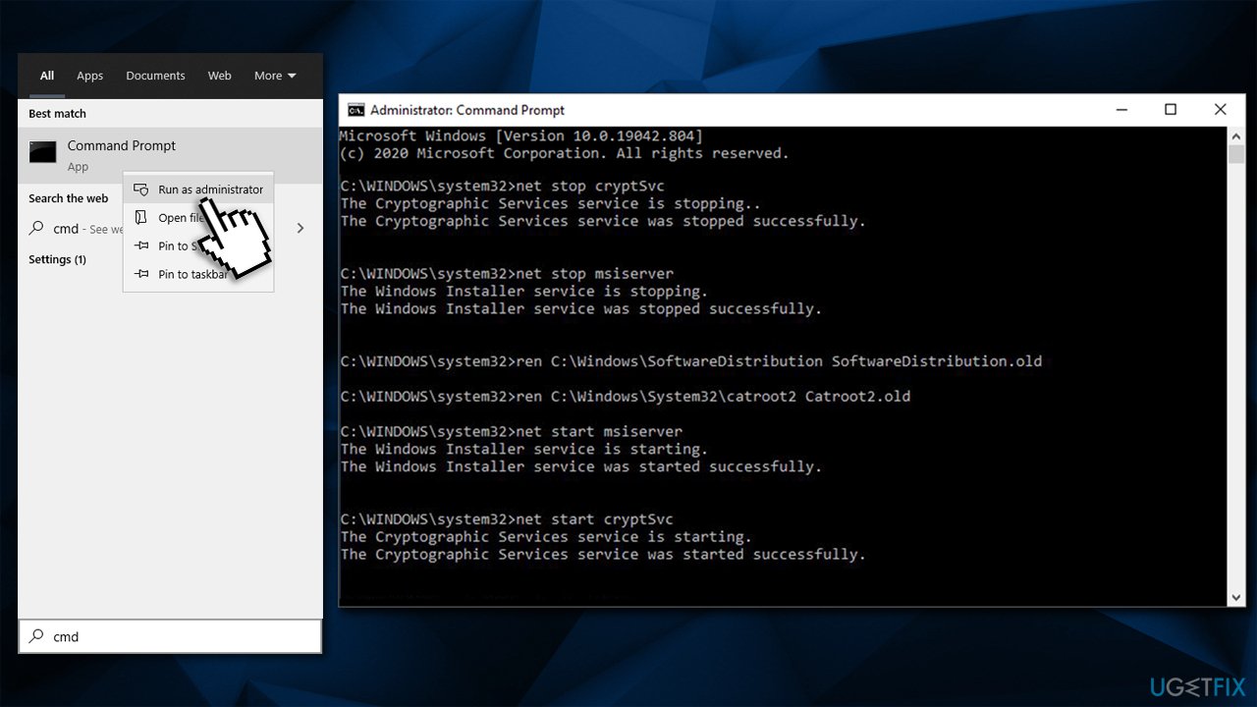Click the 'net start msiserver' command line
1257x707 pixels.
tap(512, 432)
